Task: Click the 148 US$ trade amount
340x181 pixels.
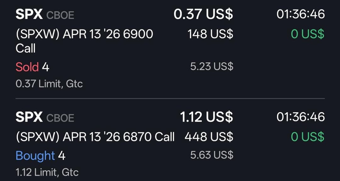Action: [x=210, y=34]
